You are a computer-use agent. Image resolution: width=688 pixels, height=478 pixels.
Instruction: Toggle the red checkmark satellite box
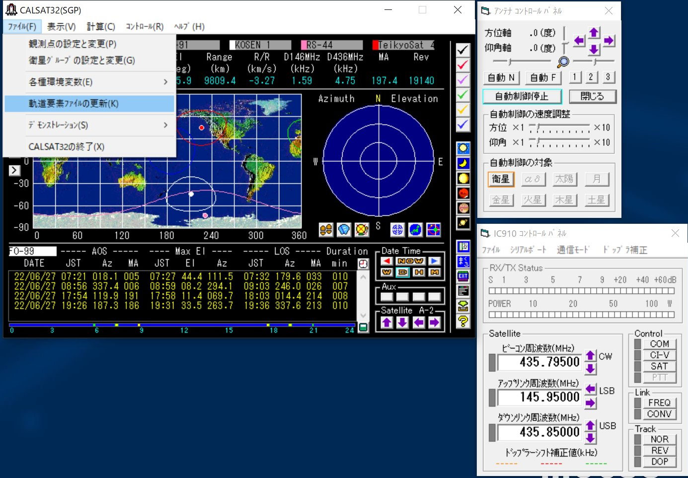(x=462, y=65)
